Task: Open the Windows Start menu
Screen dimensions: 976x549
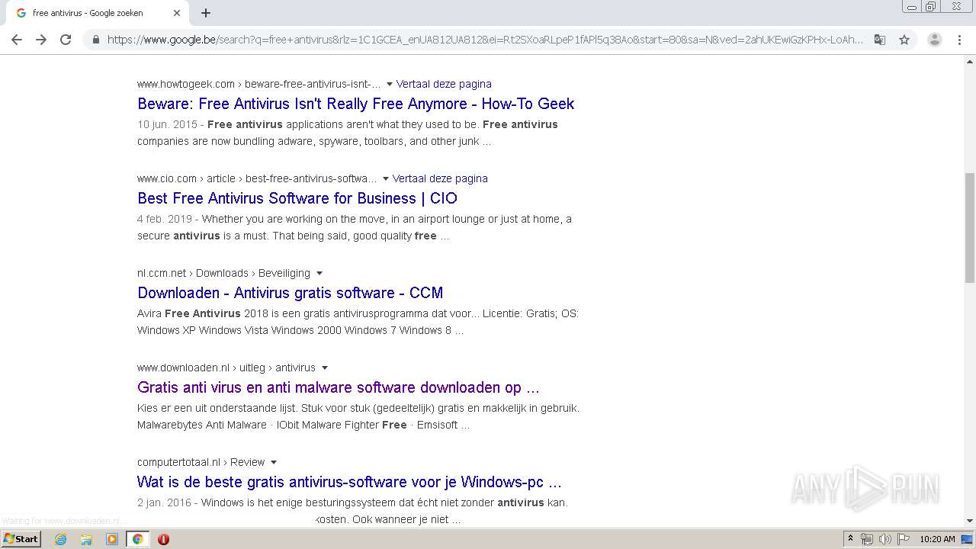Action: coord(21,539)
